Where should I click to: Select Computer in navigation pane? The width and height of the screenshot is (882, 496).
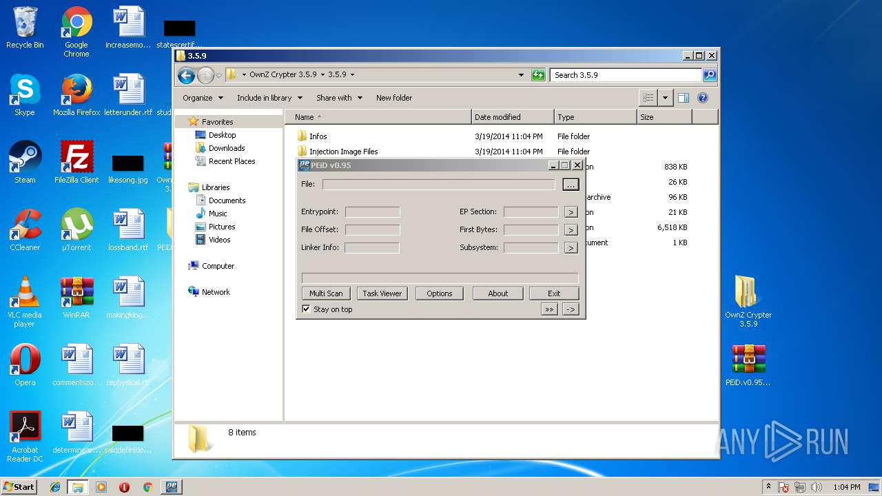coord(211,266)
